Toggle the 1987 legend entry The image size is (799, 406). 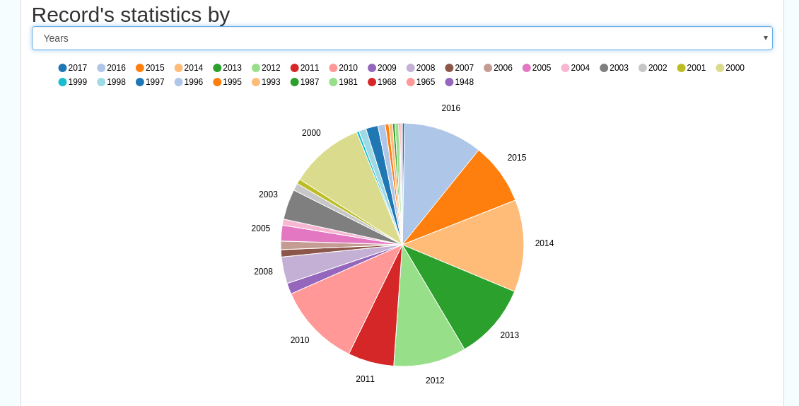click(305, 82)
